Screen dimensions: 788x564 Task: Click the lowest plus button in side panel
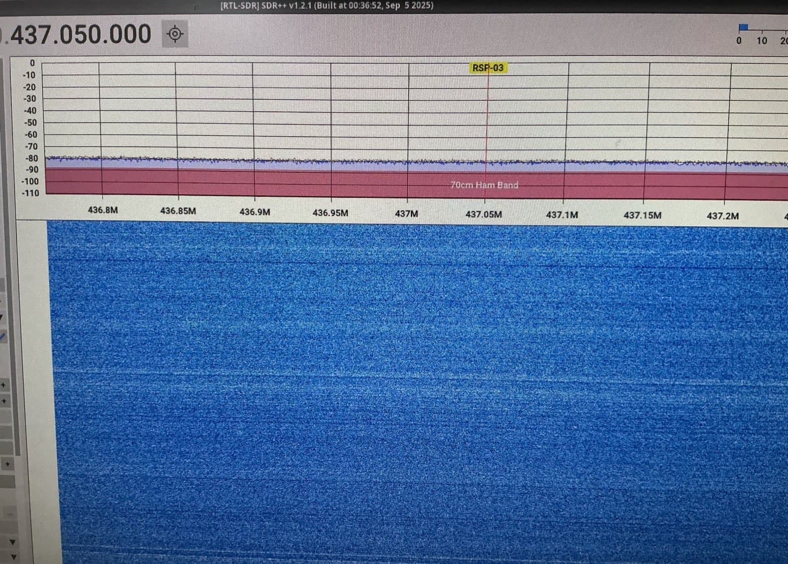point(7,464)
